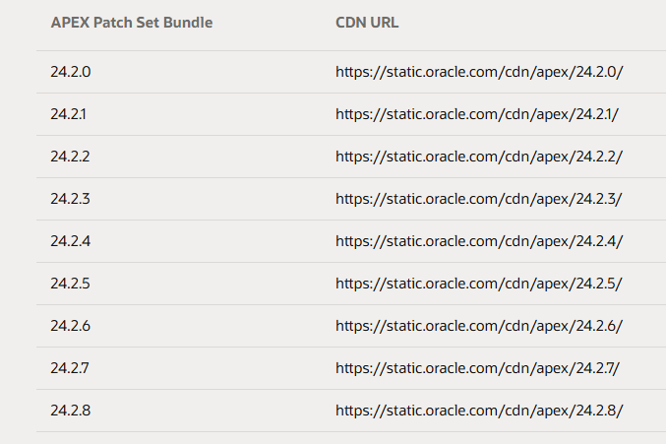
Task: Select the 24.2.5 version cell
Action: pos(70,284)
